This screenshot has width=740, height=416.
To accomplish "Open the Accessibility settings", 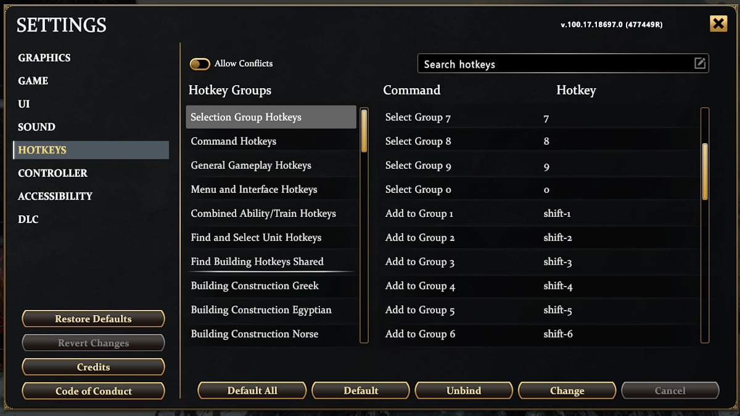I will click(55, 196).
